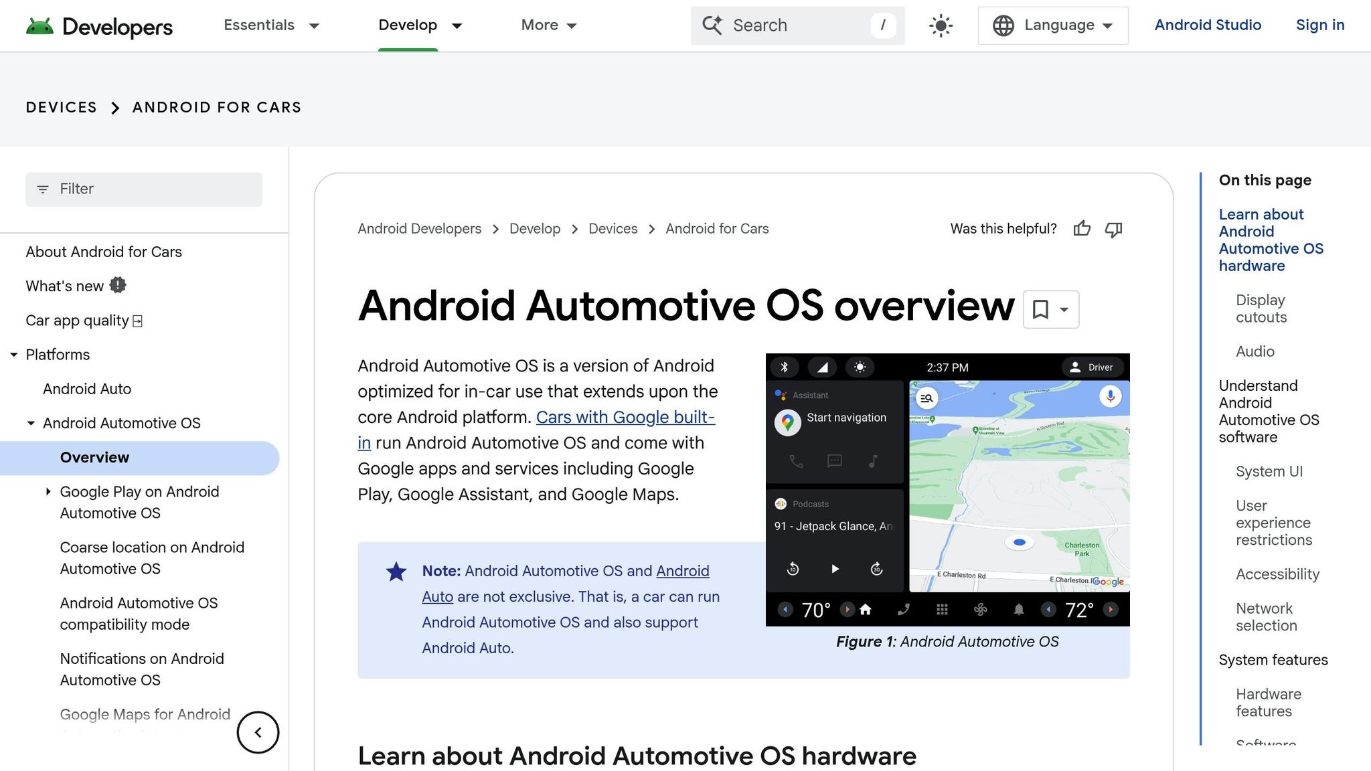Click the filter funnel icon in the sidebar
Viewport: 1371px width, 771px height.
[43, 189]
